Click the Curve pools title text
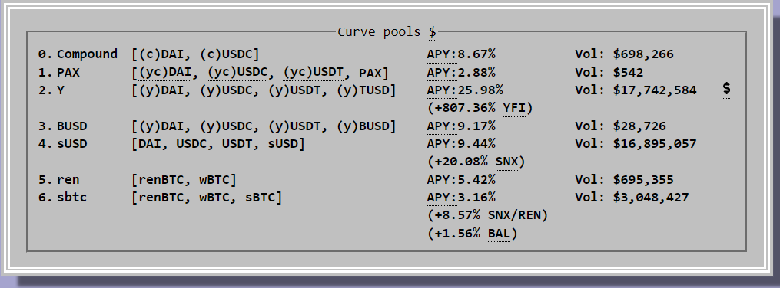The width and height of the screenshot is (780, 288). click(379, 32)
